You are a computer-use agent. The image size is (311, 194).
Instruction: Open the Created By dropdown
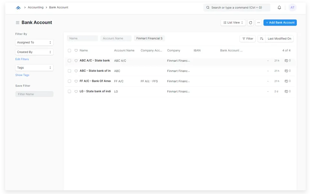[34, 52]
